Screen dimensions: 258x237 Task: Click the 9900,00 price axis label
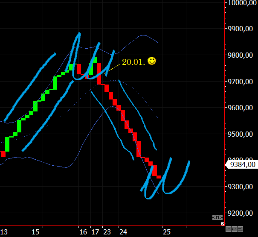[x=241, y=29]
